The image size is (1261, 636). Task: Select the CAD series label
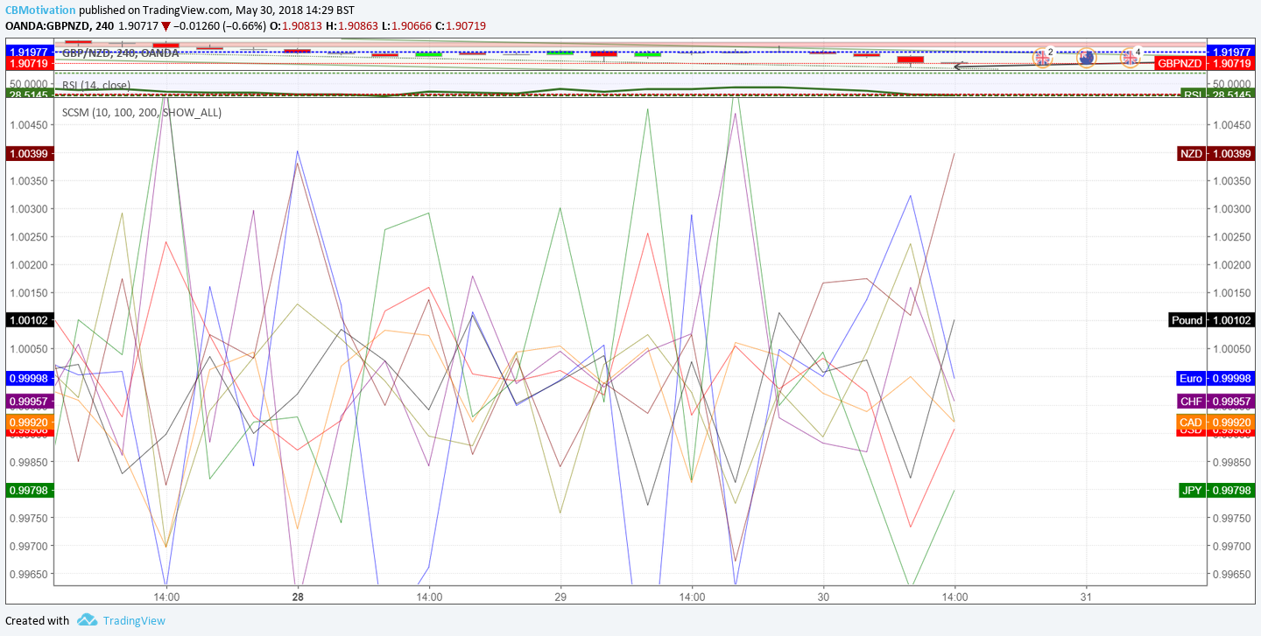pos(1191,423)
